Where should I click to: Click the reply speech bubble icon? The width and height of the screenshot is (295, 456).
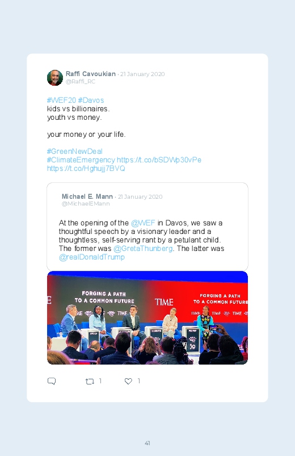point(52,381)
